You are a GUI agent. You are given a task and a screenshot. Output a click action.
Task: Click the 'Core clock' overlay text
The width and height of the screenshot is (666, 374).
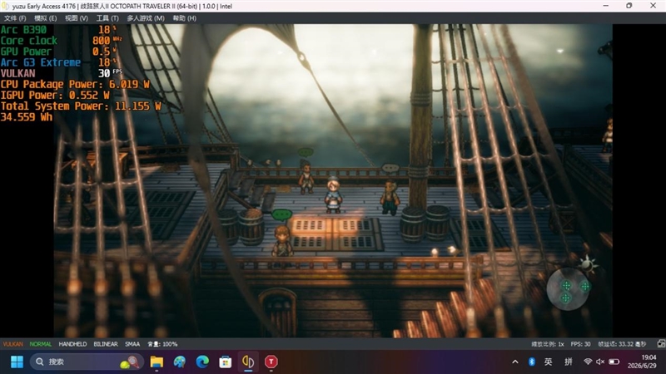click(29, 41)
